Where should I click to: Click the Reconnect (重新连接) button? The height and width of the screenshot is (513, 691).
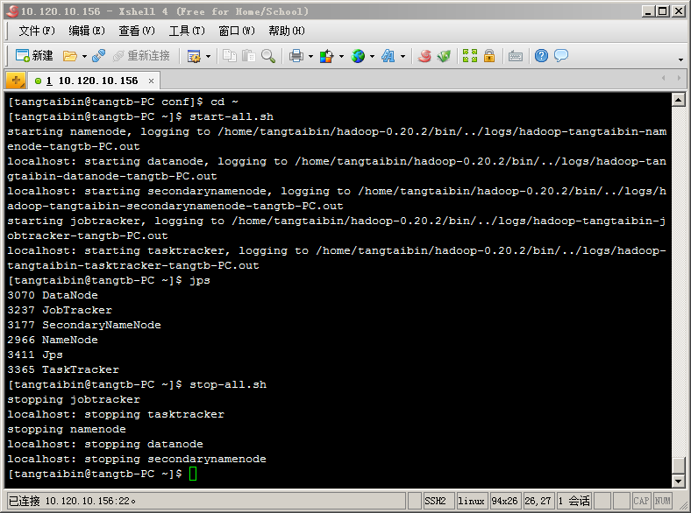click(x=141, y=56)
